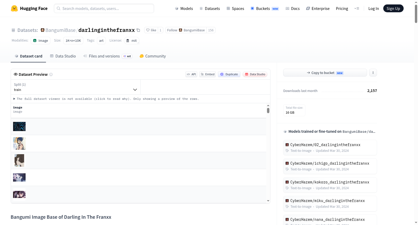Screen dimensions: 418x225
Task: Click the mit license tag
Action: coord(131,41)
